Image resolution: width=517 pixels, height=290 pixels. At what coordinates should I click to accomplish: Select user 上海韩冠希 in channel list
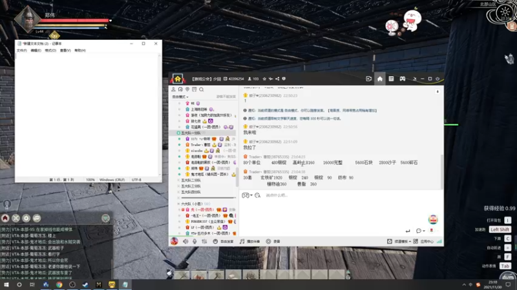(199, 109)
